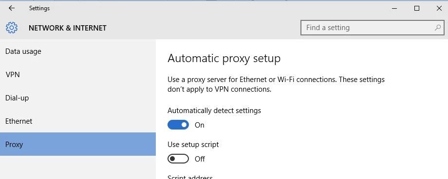The height and width of the screenshot is (179, 448).
Task: Click the On label beside toggle
Action: pyautogui.click(x=200, y=125)
